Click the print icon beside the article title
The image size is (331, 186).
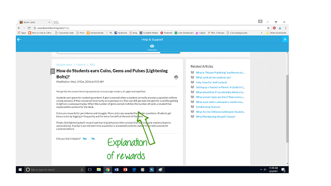[176, 77]
